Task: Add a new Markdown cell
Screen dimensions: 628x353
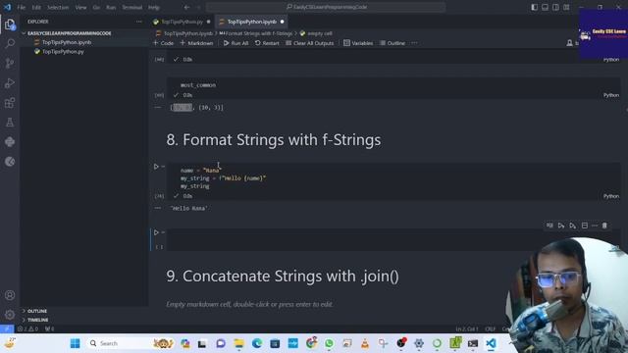Action: pyautogui.click(x=196, y=43)
